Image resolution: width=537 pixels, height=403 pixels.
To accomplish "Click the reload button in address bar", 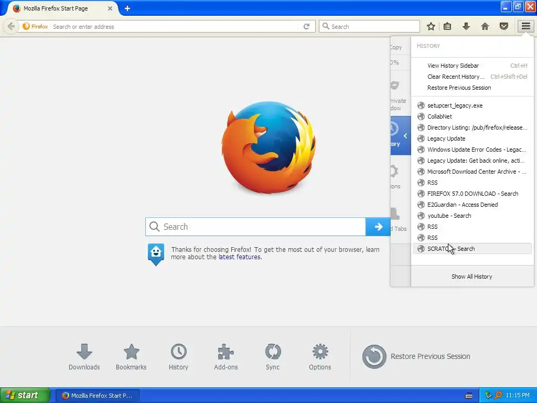I will [306, 26].
